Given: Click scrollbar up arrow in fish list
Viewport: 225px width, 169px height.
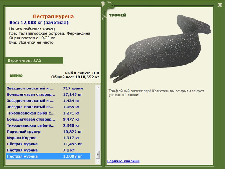Looking at the screenshot, I should [98, 88].
